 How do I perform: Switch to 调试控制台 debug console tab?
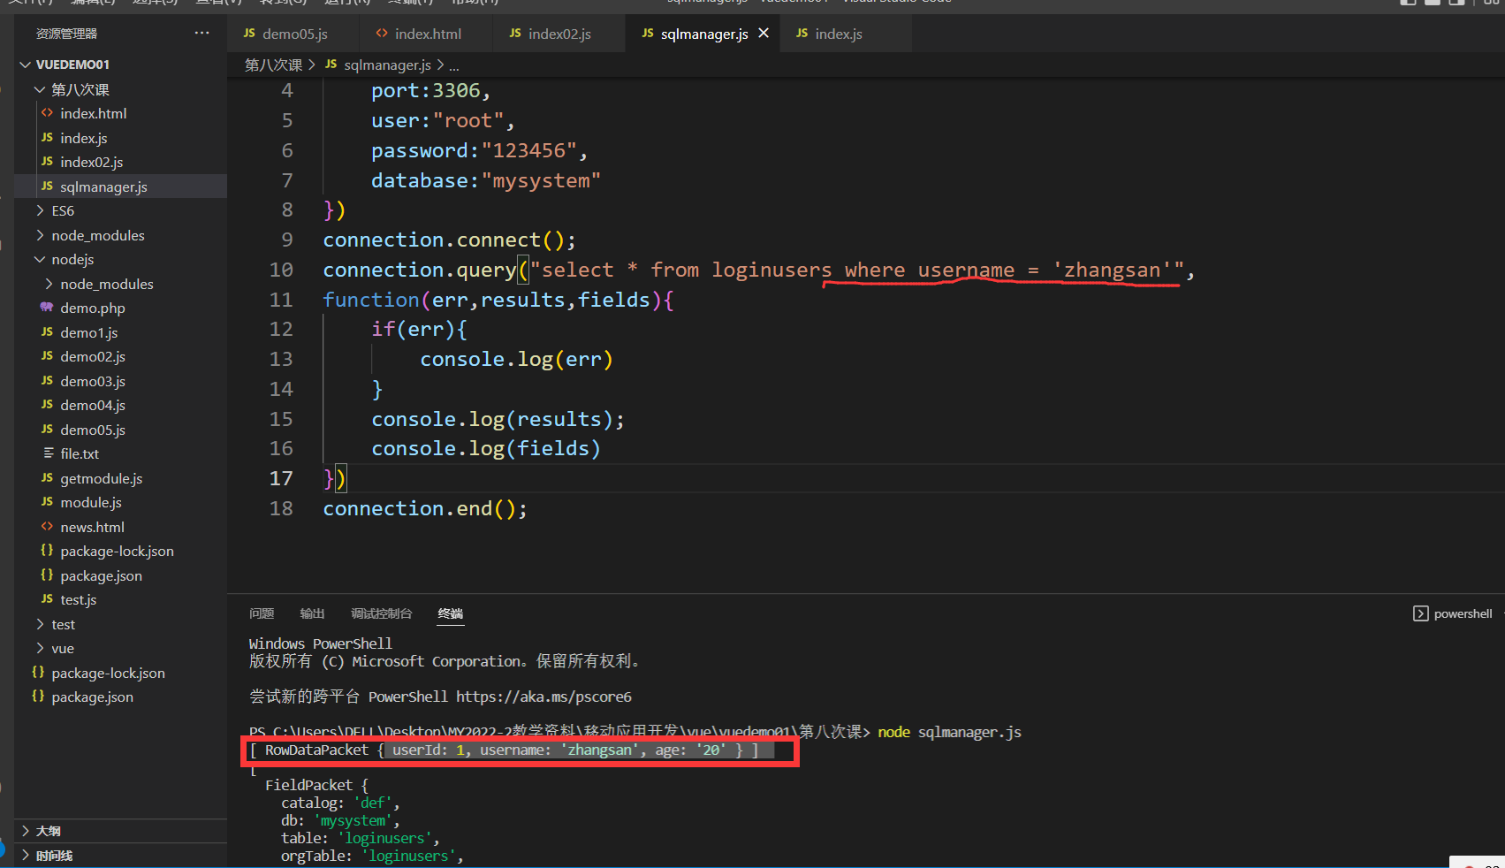(381, 613)
